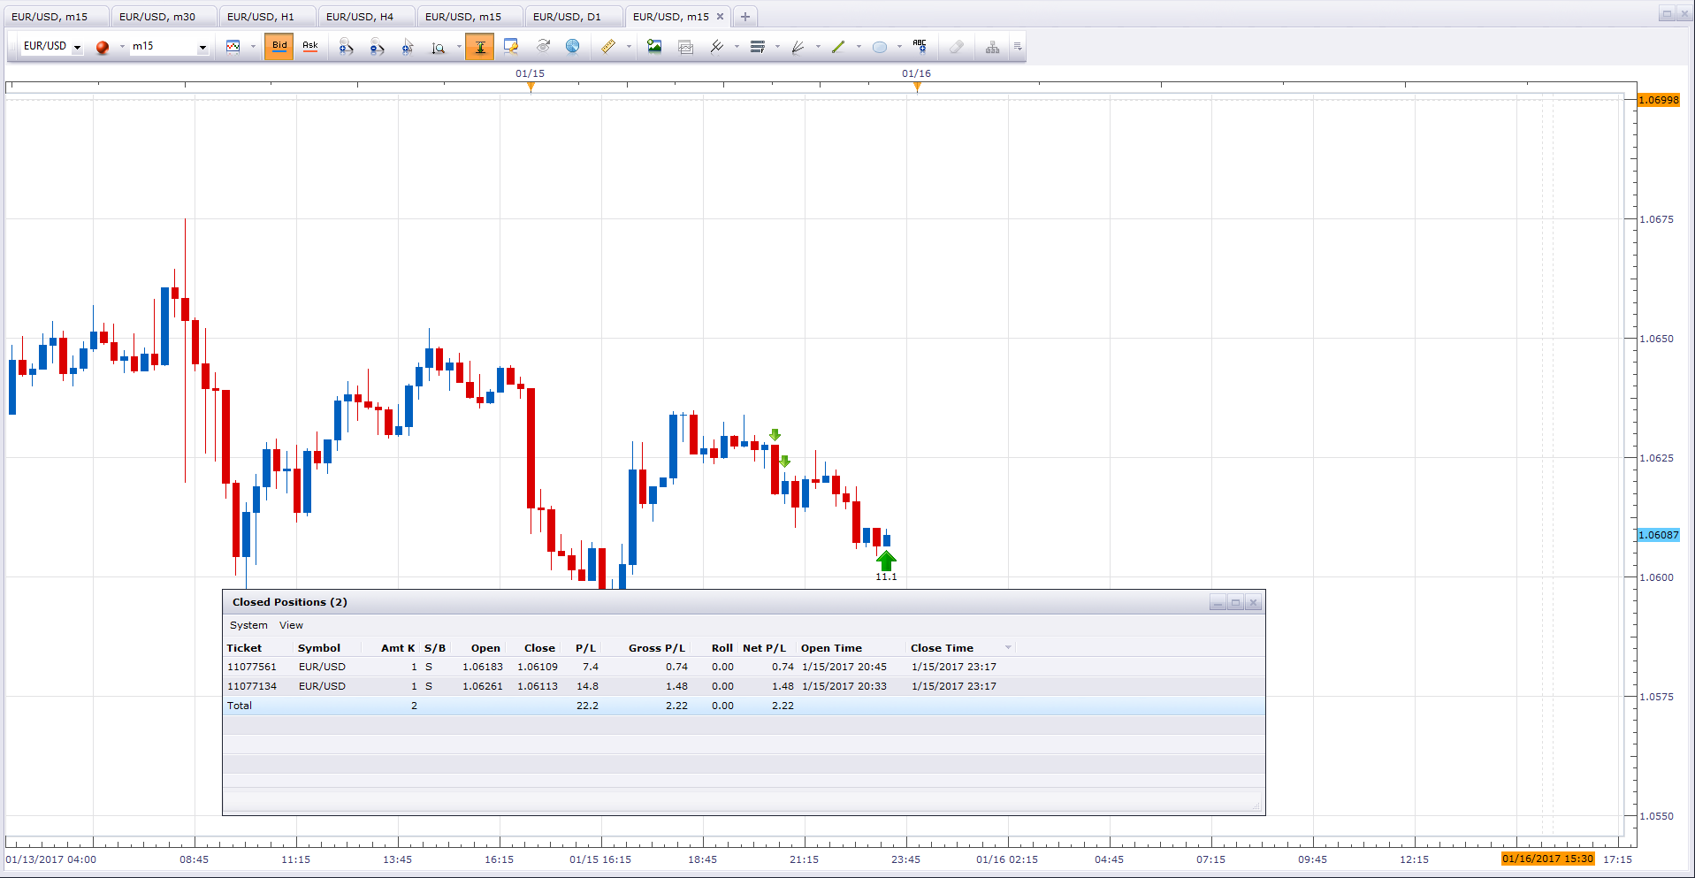Sort by the Gross P/L column header
1695x878 pixels.
657,648
